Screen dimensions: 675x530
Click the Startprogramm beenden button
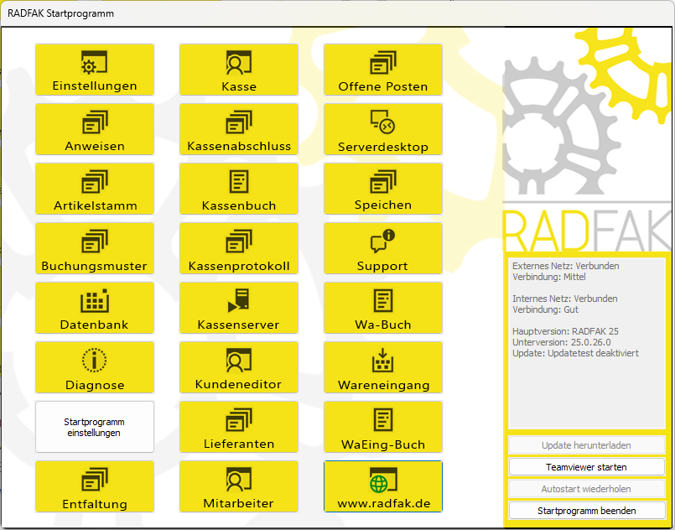[586, 510]
